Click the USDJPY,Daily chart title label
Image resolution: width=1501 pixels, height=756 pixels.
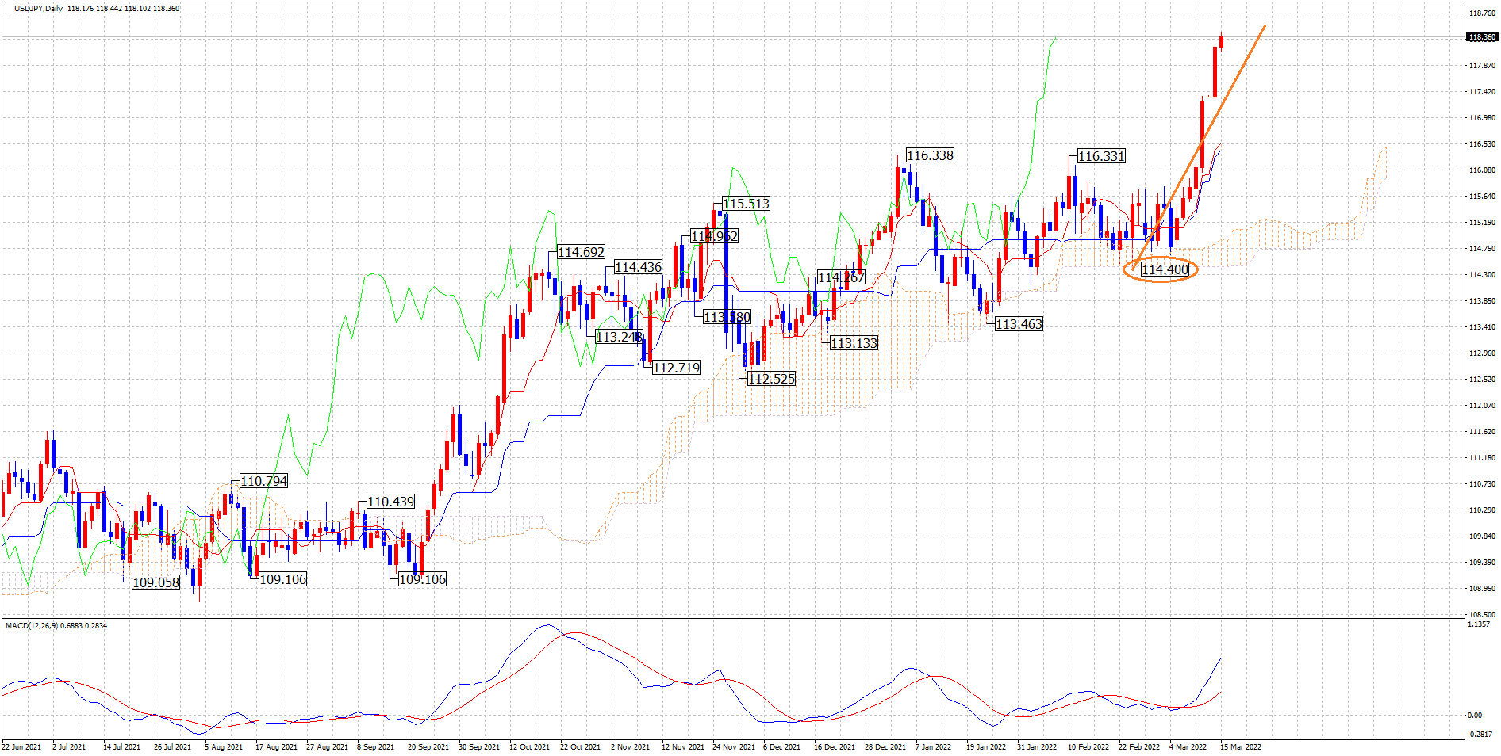[x=38, y=9]
